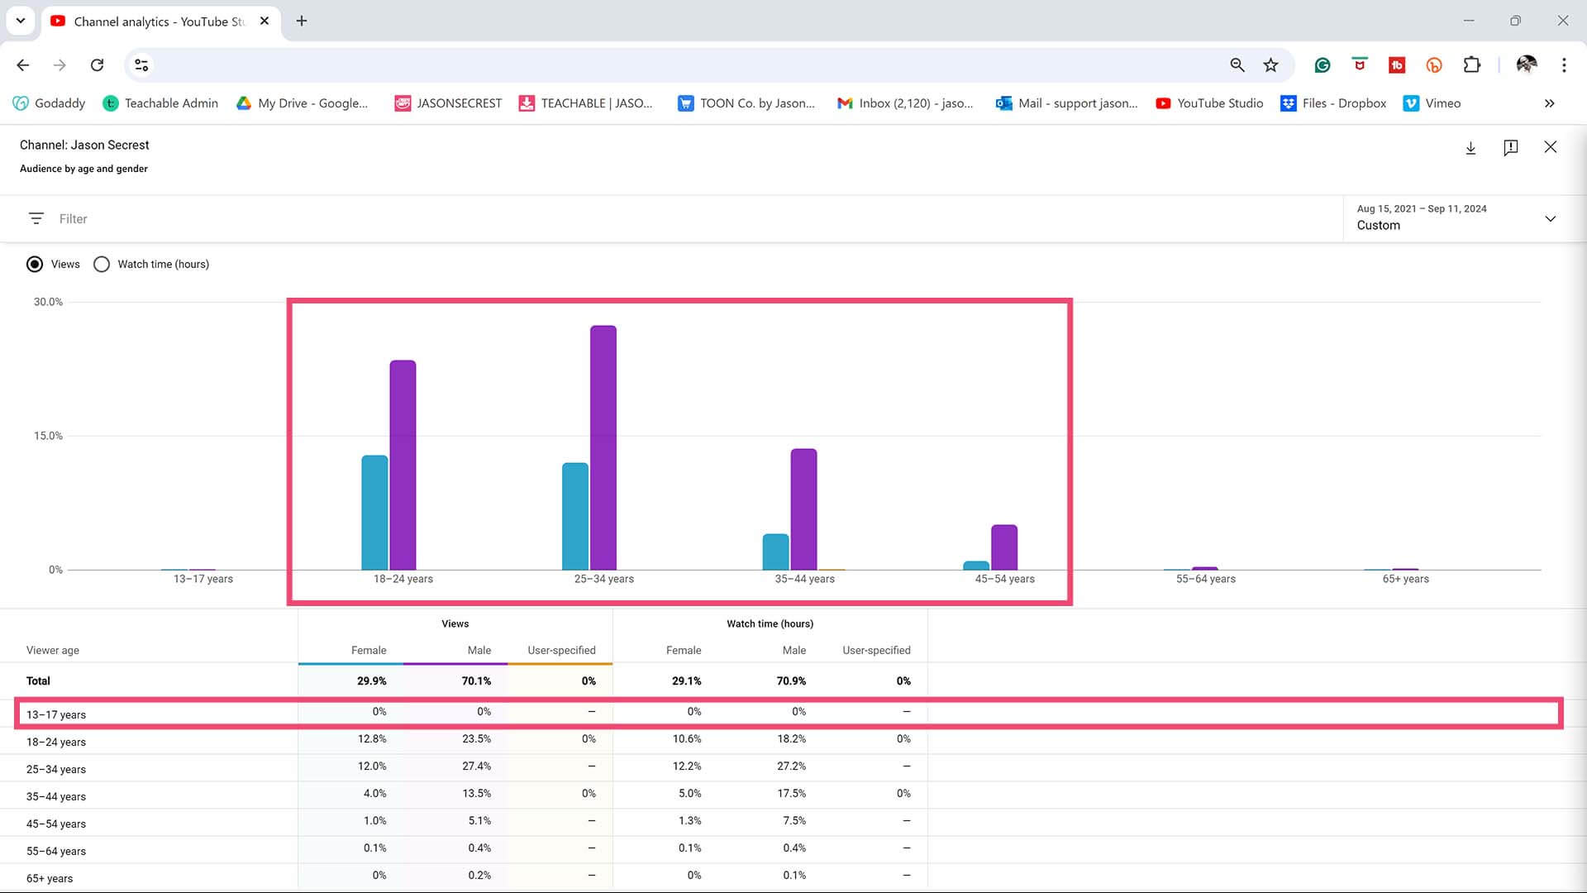Click the User-specified views column header
The width and height of the screenshot is (1587, 893).
[561, 651]
